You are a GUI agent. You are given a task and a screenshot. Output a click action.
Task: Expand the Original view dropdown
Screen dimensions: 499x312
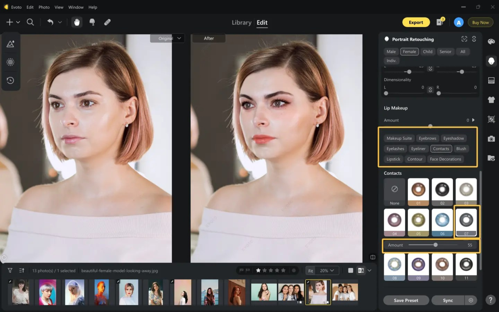[167, 38]
